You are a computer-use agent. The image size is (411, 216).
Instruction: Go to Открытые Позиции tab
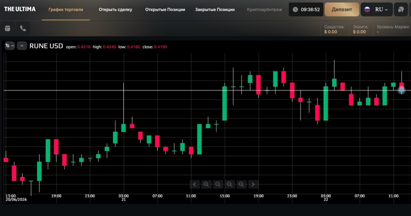(165, 9)
